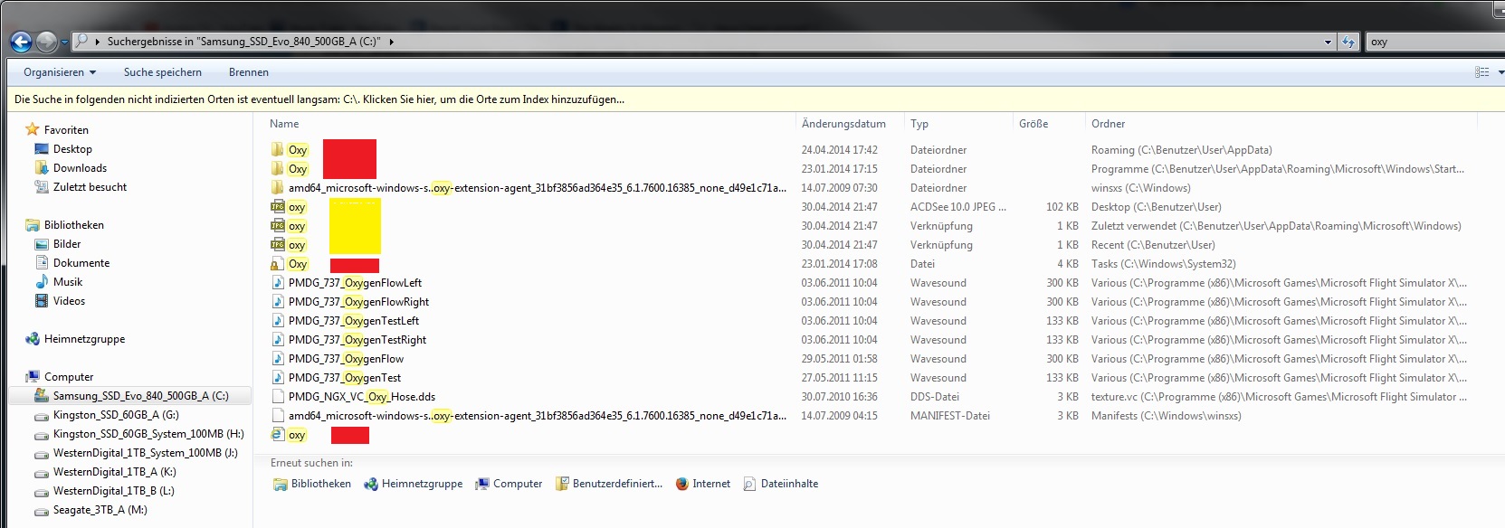1505x528 pixels.
Task: Open the view options dropdown arrow
Action: pos(1500,72)
